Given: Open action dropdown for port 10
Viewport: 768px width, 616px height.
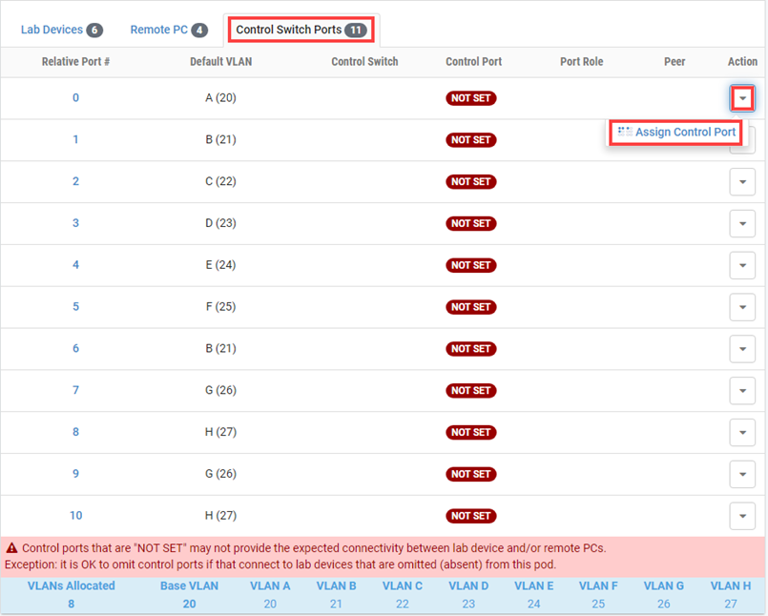Looking at the screenshot, I should click(742, 516).
